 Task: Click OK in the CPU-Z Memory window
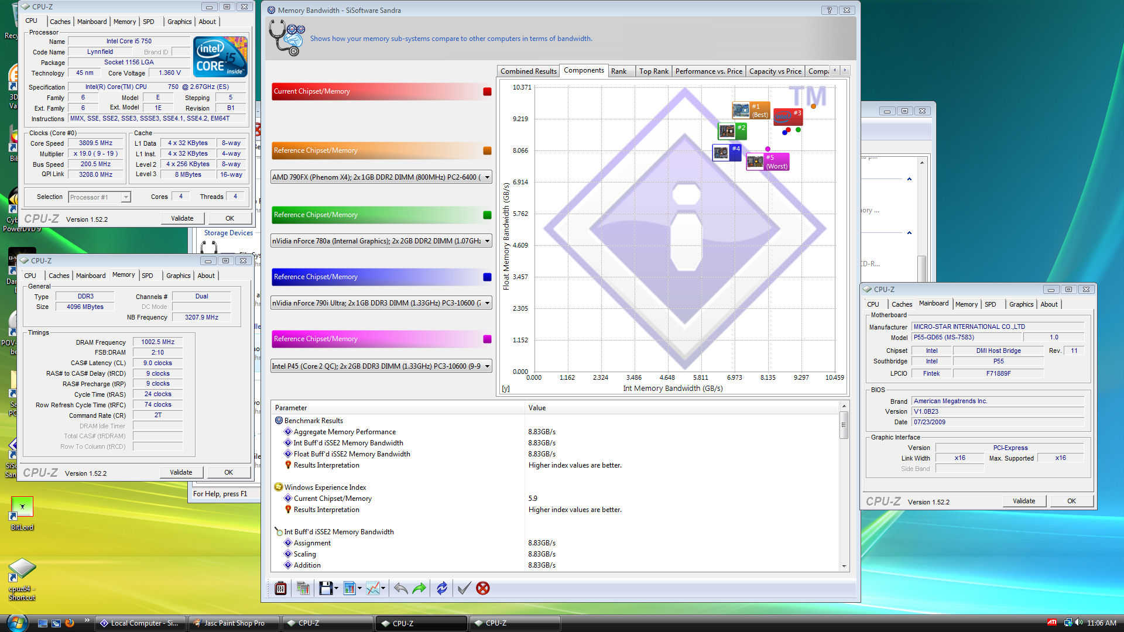[228, 472]
